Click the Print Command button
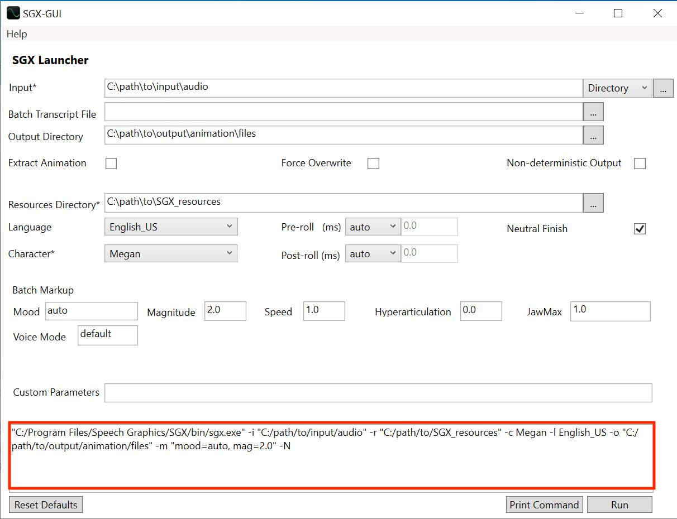This screenshot has height=519, width=677. 544,504
